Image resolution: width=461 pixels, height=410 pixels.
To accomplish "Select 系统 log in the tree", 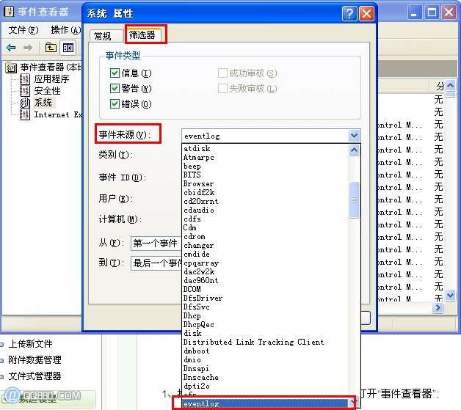I will [x=43, y=103].
